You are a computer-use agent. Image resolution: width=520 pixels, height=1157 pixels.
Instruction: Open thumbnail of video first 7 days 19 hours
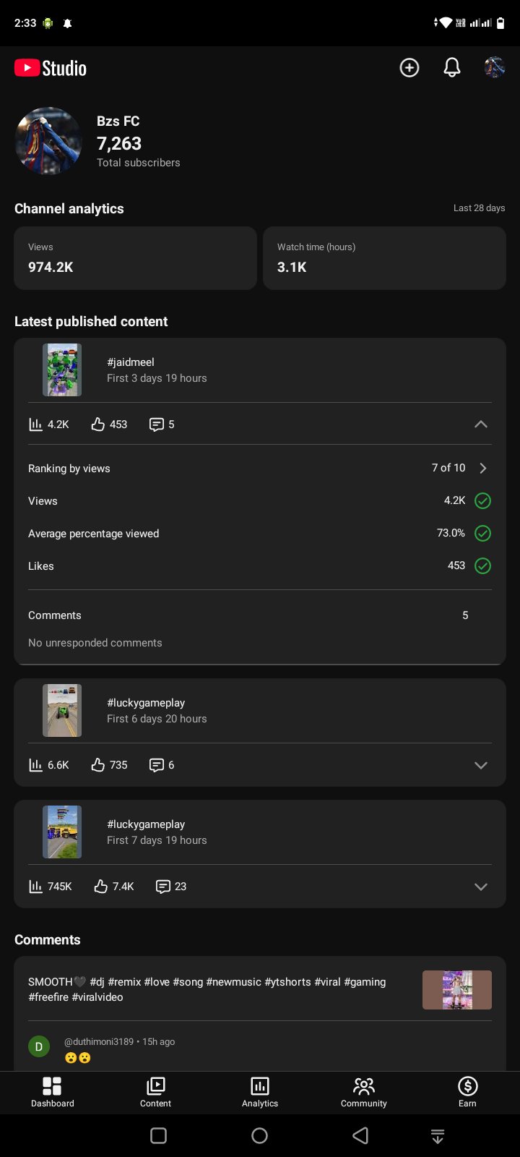(62, 832)
